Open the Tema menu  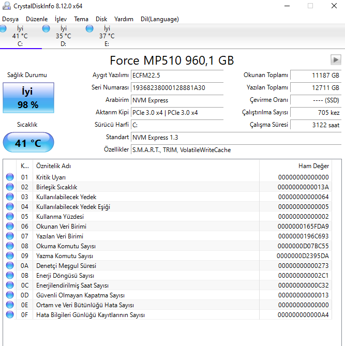81,19
